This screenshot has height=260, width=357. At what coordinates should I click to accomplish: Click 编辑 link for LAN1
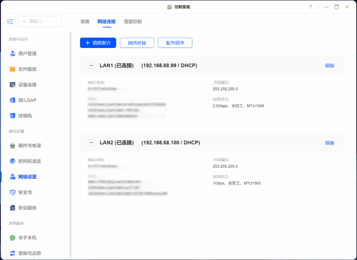329,65
